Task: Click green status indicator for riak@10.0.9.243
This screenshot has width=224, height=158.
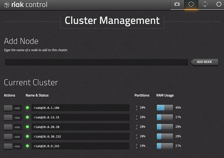Action: click(27, 146)
